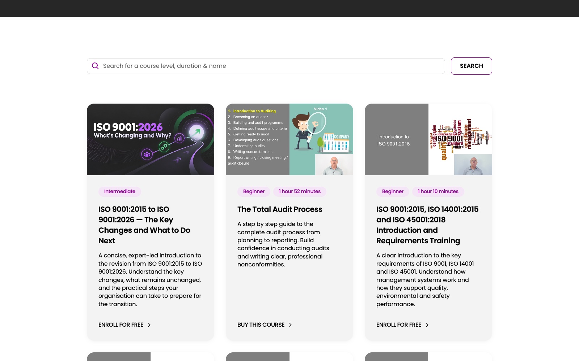Select Beginner tag on ISO 45001:2018 card

point(393,191)
